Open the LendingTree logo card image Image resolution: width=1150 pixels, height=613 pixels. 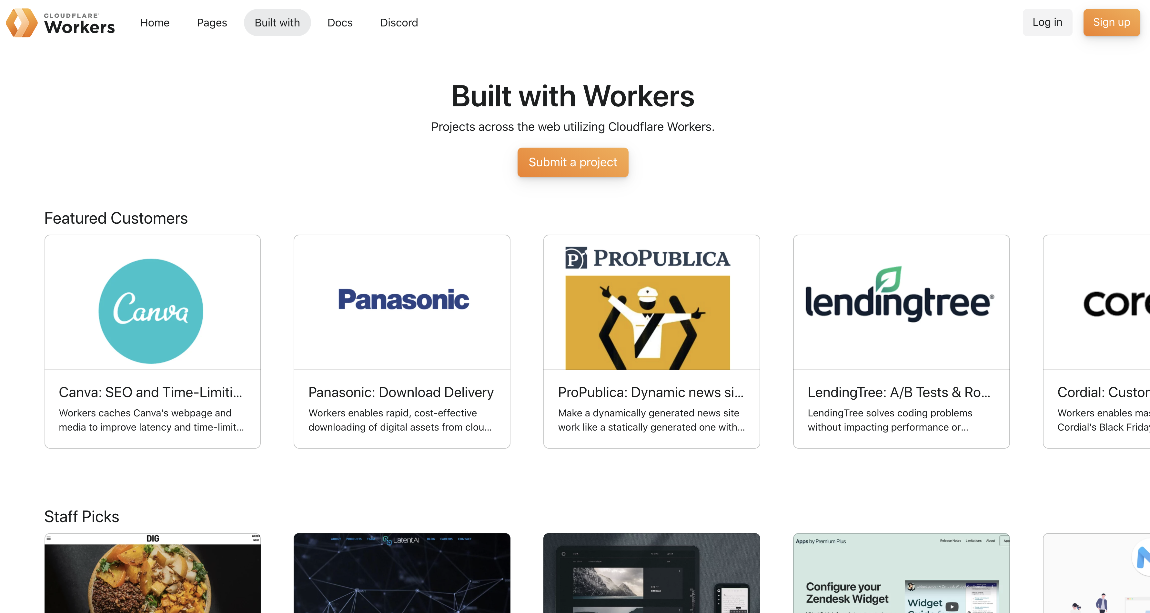901,303
